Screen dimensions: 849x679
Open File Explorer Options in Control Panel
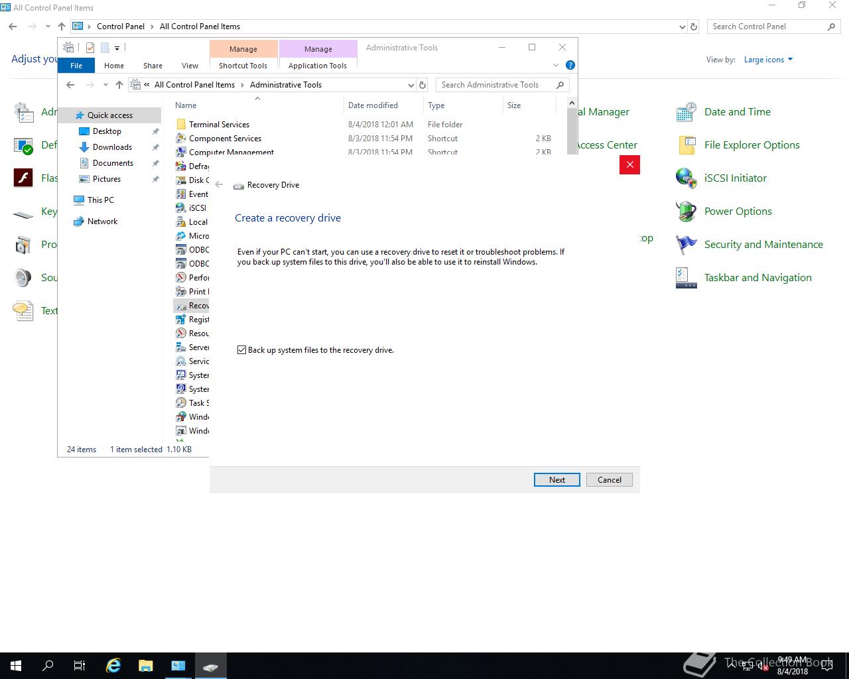752,145
